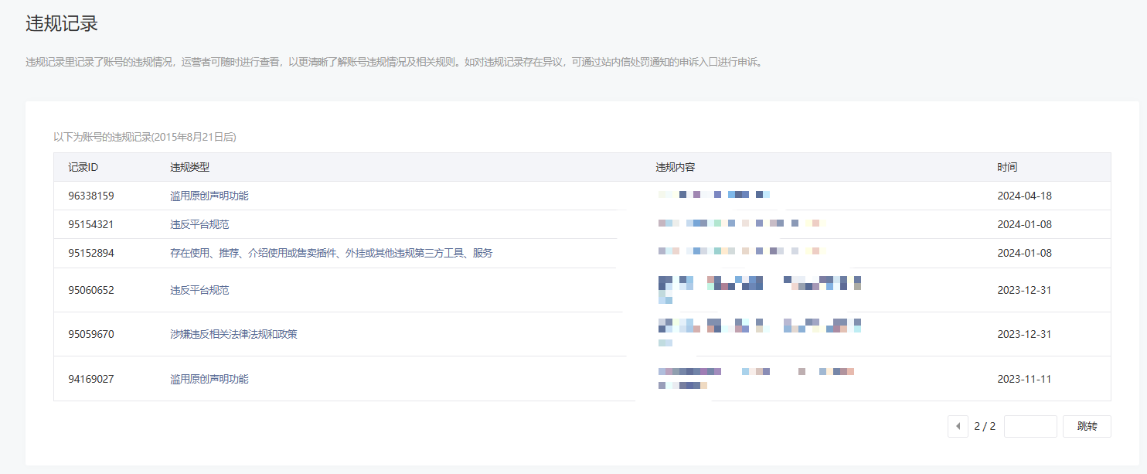Click 涉嫌违反相关法律法规和政策 violation type

233,334
